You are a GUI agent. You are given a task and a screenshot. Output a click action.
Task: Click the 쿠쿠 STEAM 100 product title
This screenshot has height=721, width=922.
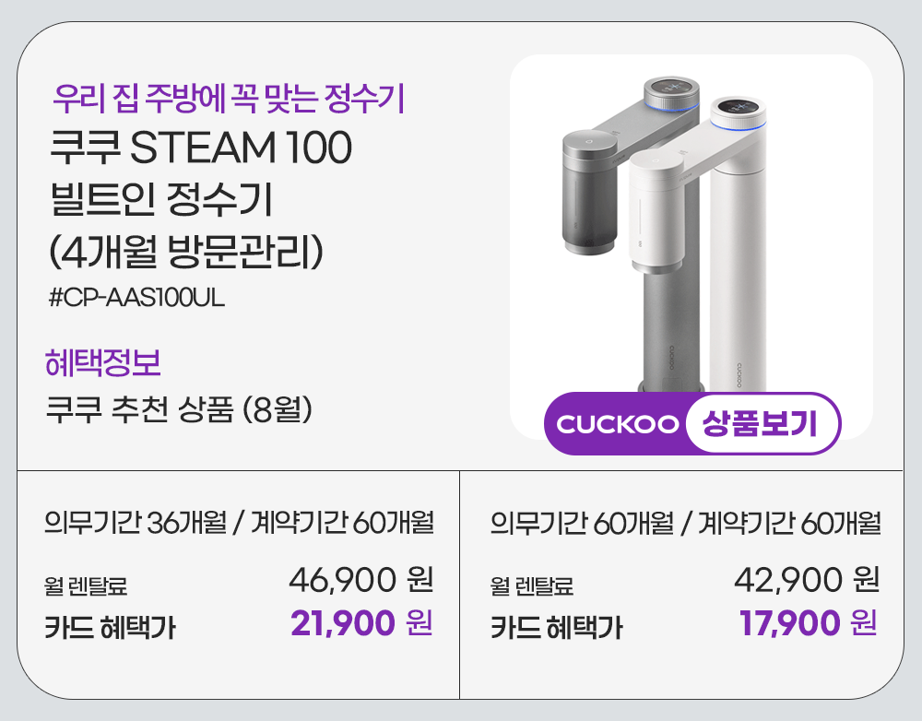(200, 149)
